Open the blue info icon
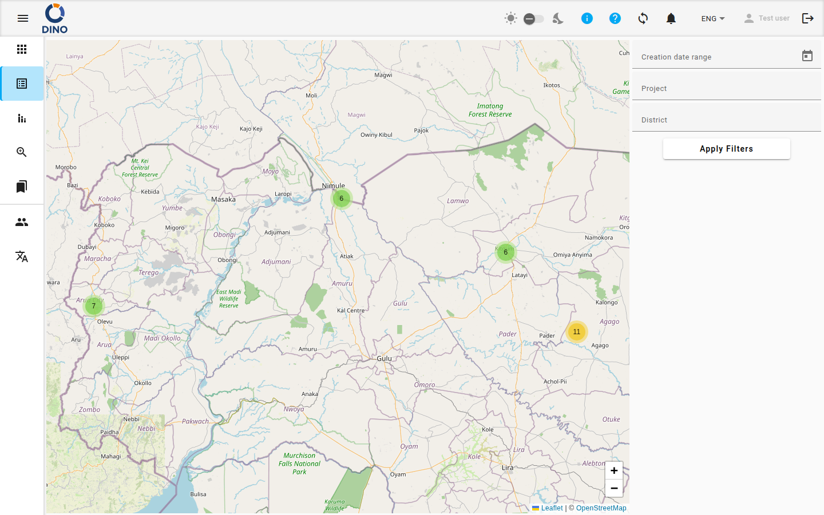This screenshot has height=515, width=824. pos(587,18)
